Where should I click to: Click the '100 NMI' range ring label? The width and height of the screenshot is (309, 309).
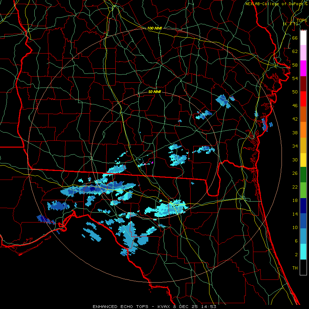[155, 28]
